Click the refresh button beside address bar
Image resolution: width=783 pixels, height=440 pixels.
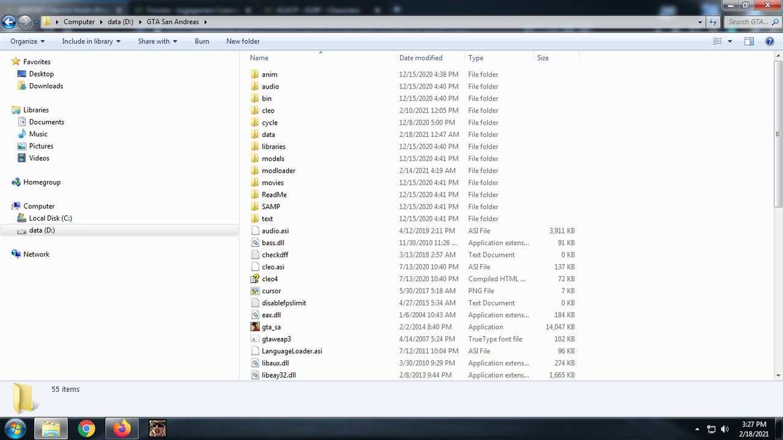pos(713,22)
